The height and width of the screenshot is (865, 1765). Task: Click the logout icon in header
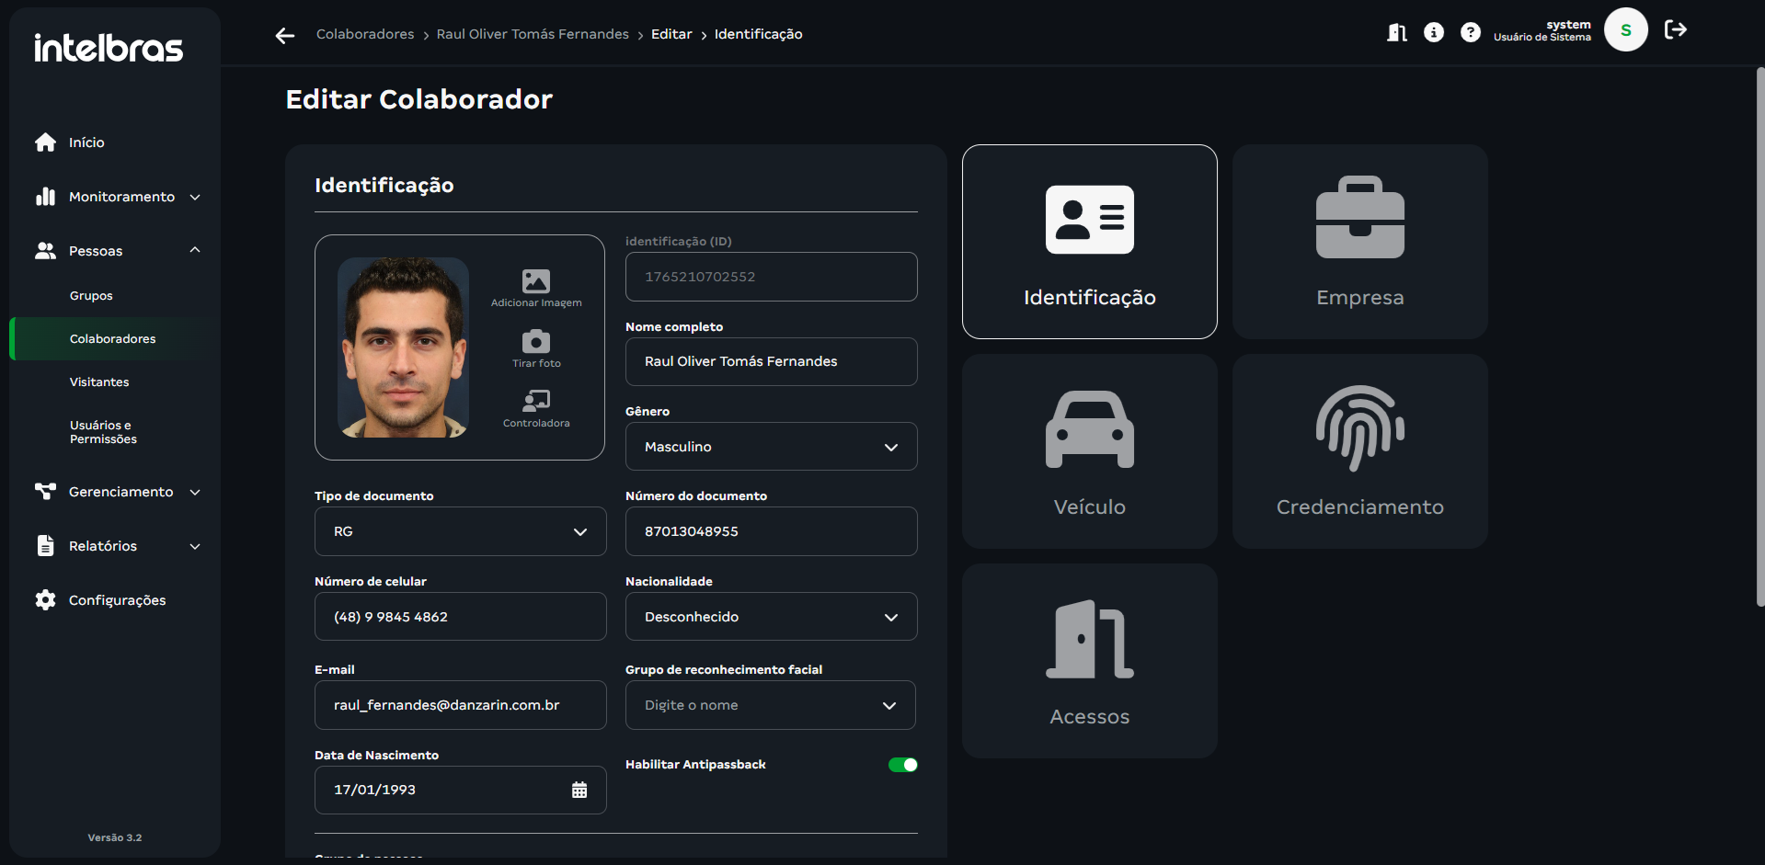pyautogui.click(x=1675, y=30)
